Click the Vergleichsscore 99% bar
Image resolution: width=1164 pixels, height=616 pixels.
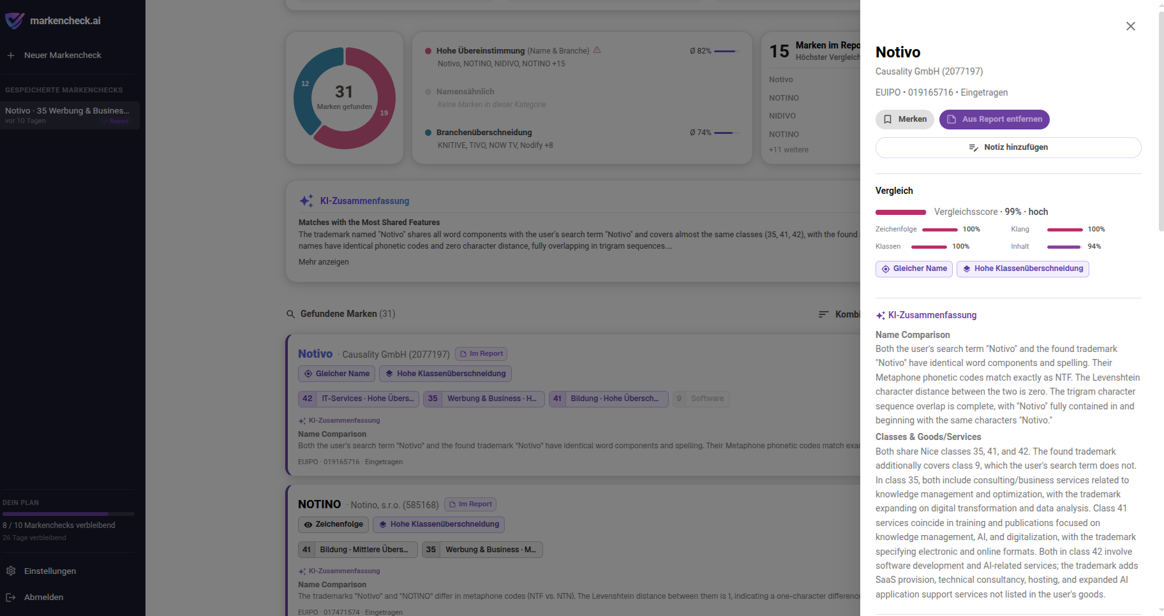pyautogui.click(x=900, y=212)
